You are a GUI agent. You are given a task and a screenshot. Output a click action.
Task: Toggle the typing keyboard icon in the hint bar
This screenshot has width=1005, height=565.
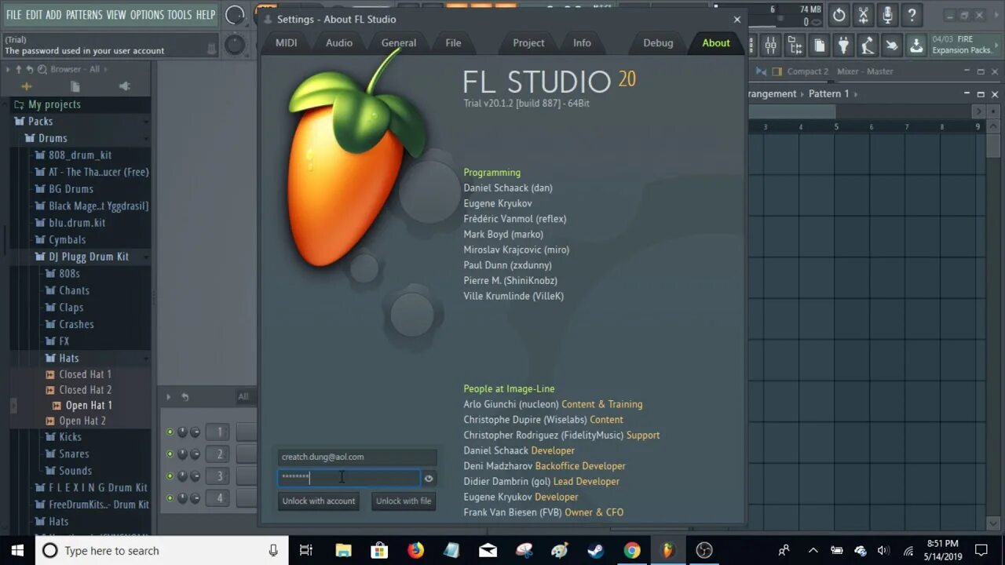tap(211, 49)
